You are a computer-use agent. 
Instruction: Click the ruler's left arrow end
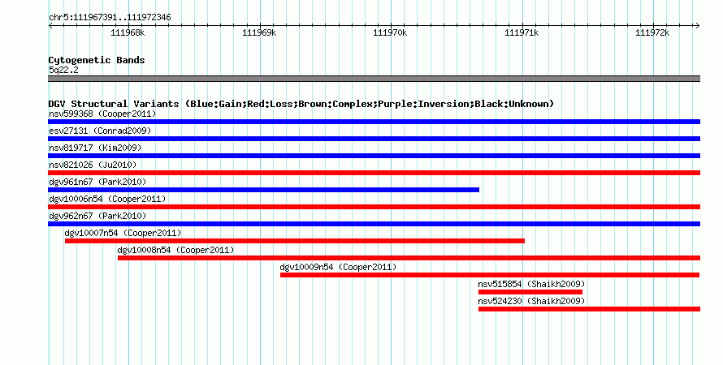pos(50,26)
